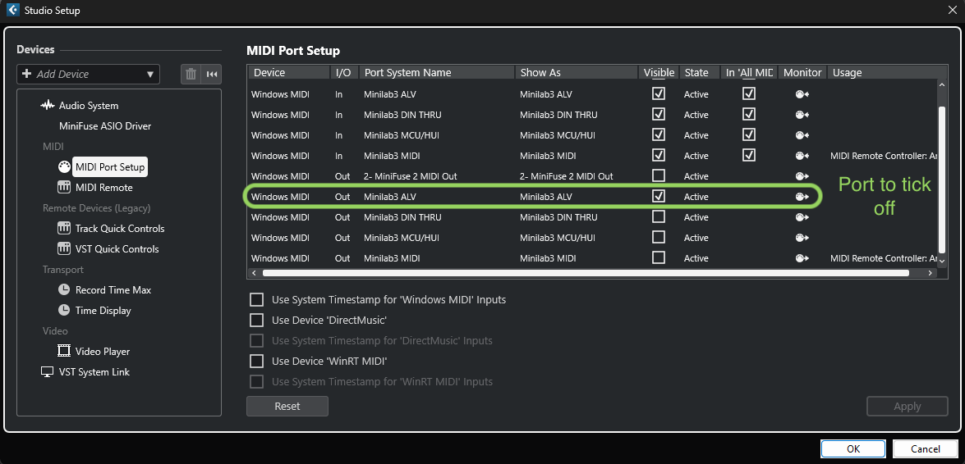The image size is (965, 464).
Task: Click the Reset button
Action: pyautogui.click(x=287, y=407)
